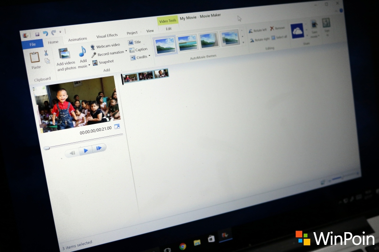Image resolution: width=379 pixels, height=252 pixels.
Task: Click the preview seek slider handle
Action: click(47, 148)
